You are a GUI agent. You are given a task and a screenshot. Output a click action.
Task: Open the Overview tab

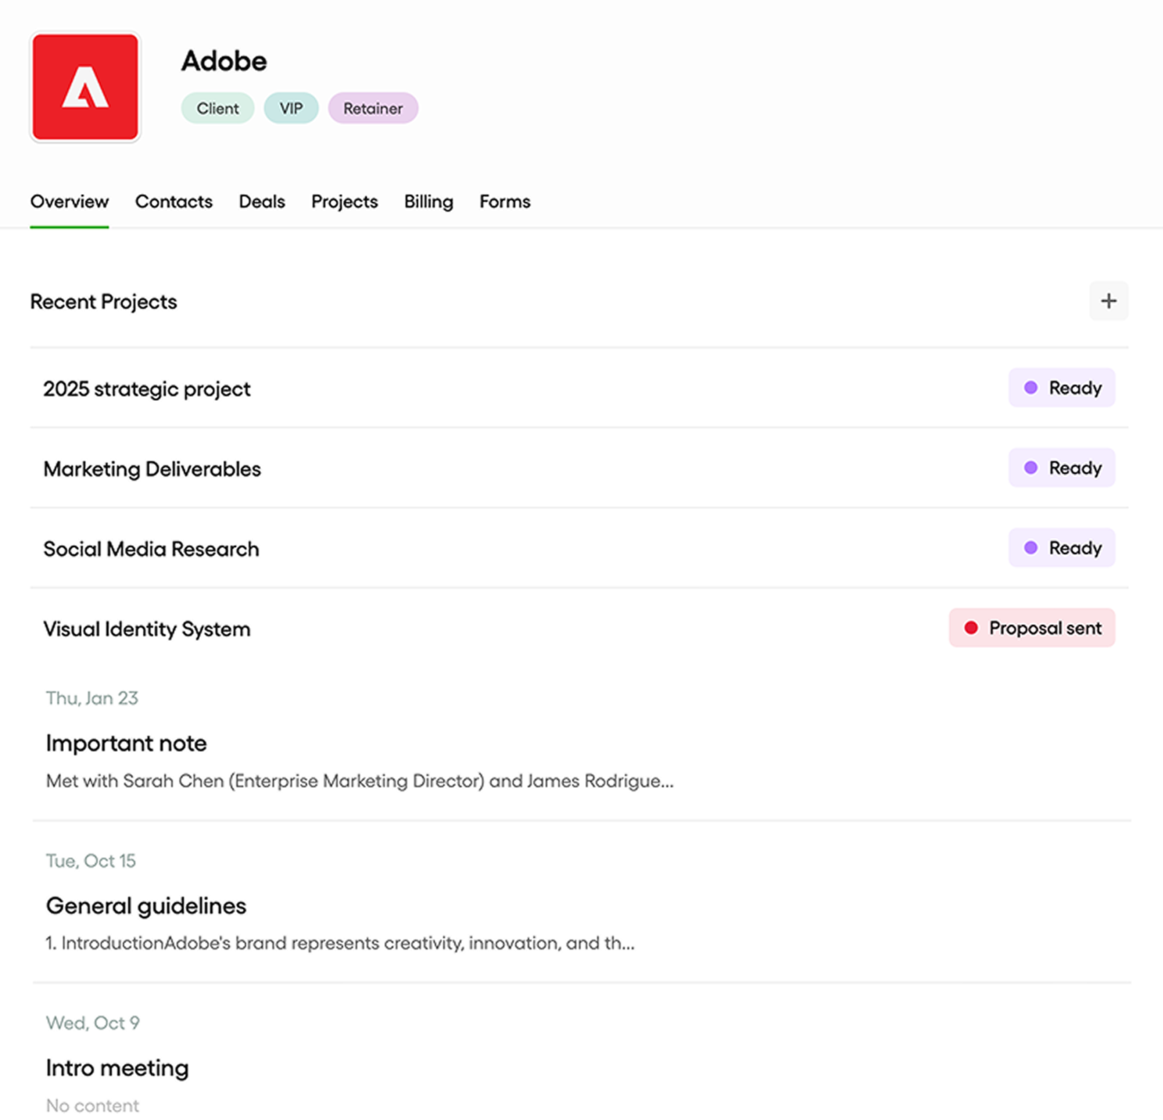[69, 202]
